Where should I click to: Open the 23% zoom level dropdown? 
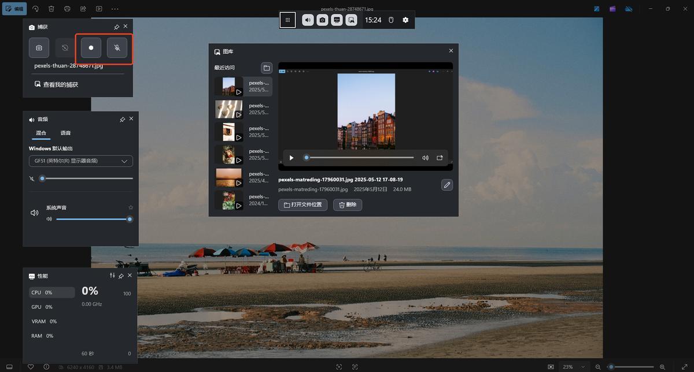pyautogui.click(x=574, y=367)
